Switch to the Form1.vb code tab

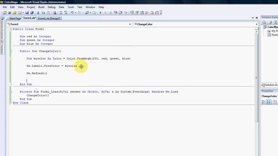coord(30,18)
